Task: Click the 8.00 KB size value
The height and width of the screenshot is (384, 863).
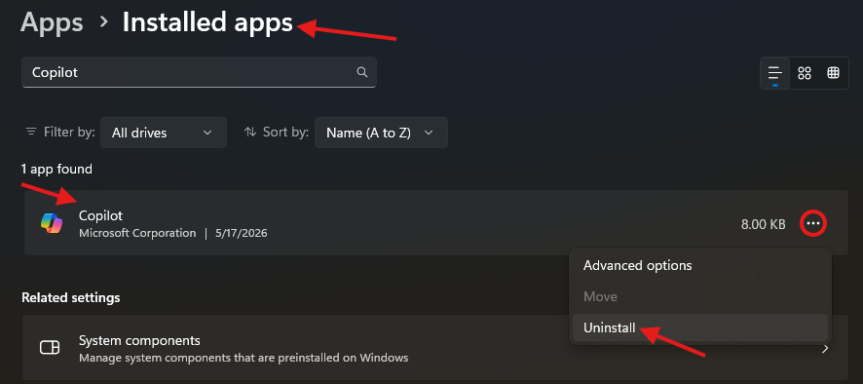Action: pos(764,224)
